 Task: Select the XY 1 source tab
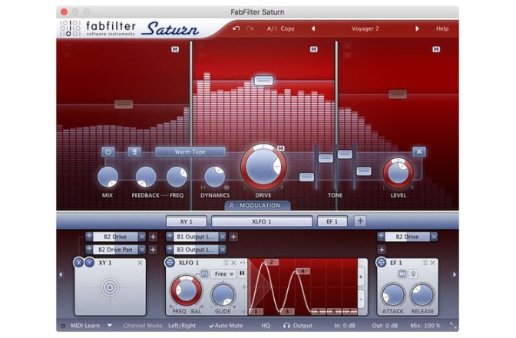point(187,221)
